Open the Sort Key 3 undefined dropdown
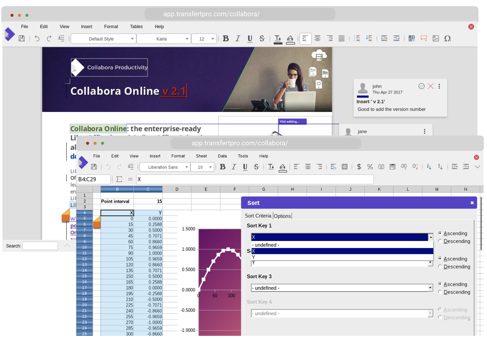487x339 pixels. coord(342,288)
